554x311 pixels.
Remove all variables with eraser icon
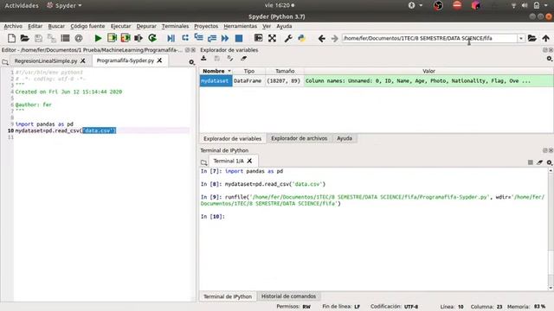click(x=243, y=59)
